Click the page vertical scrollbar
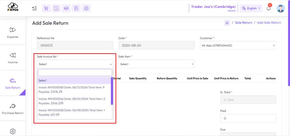 289,43
